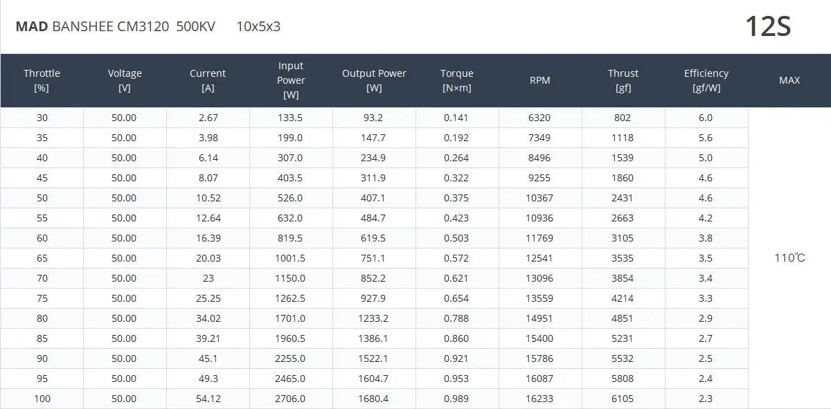Viewport: 831px width, 409px height.
Task: Click the 12S battery label
Action: pos(768,27)
